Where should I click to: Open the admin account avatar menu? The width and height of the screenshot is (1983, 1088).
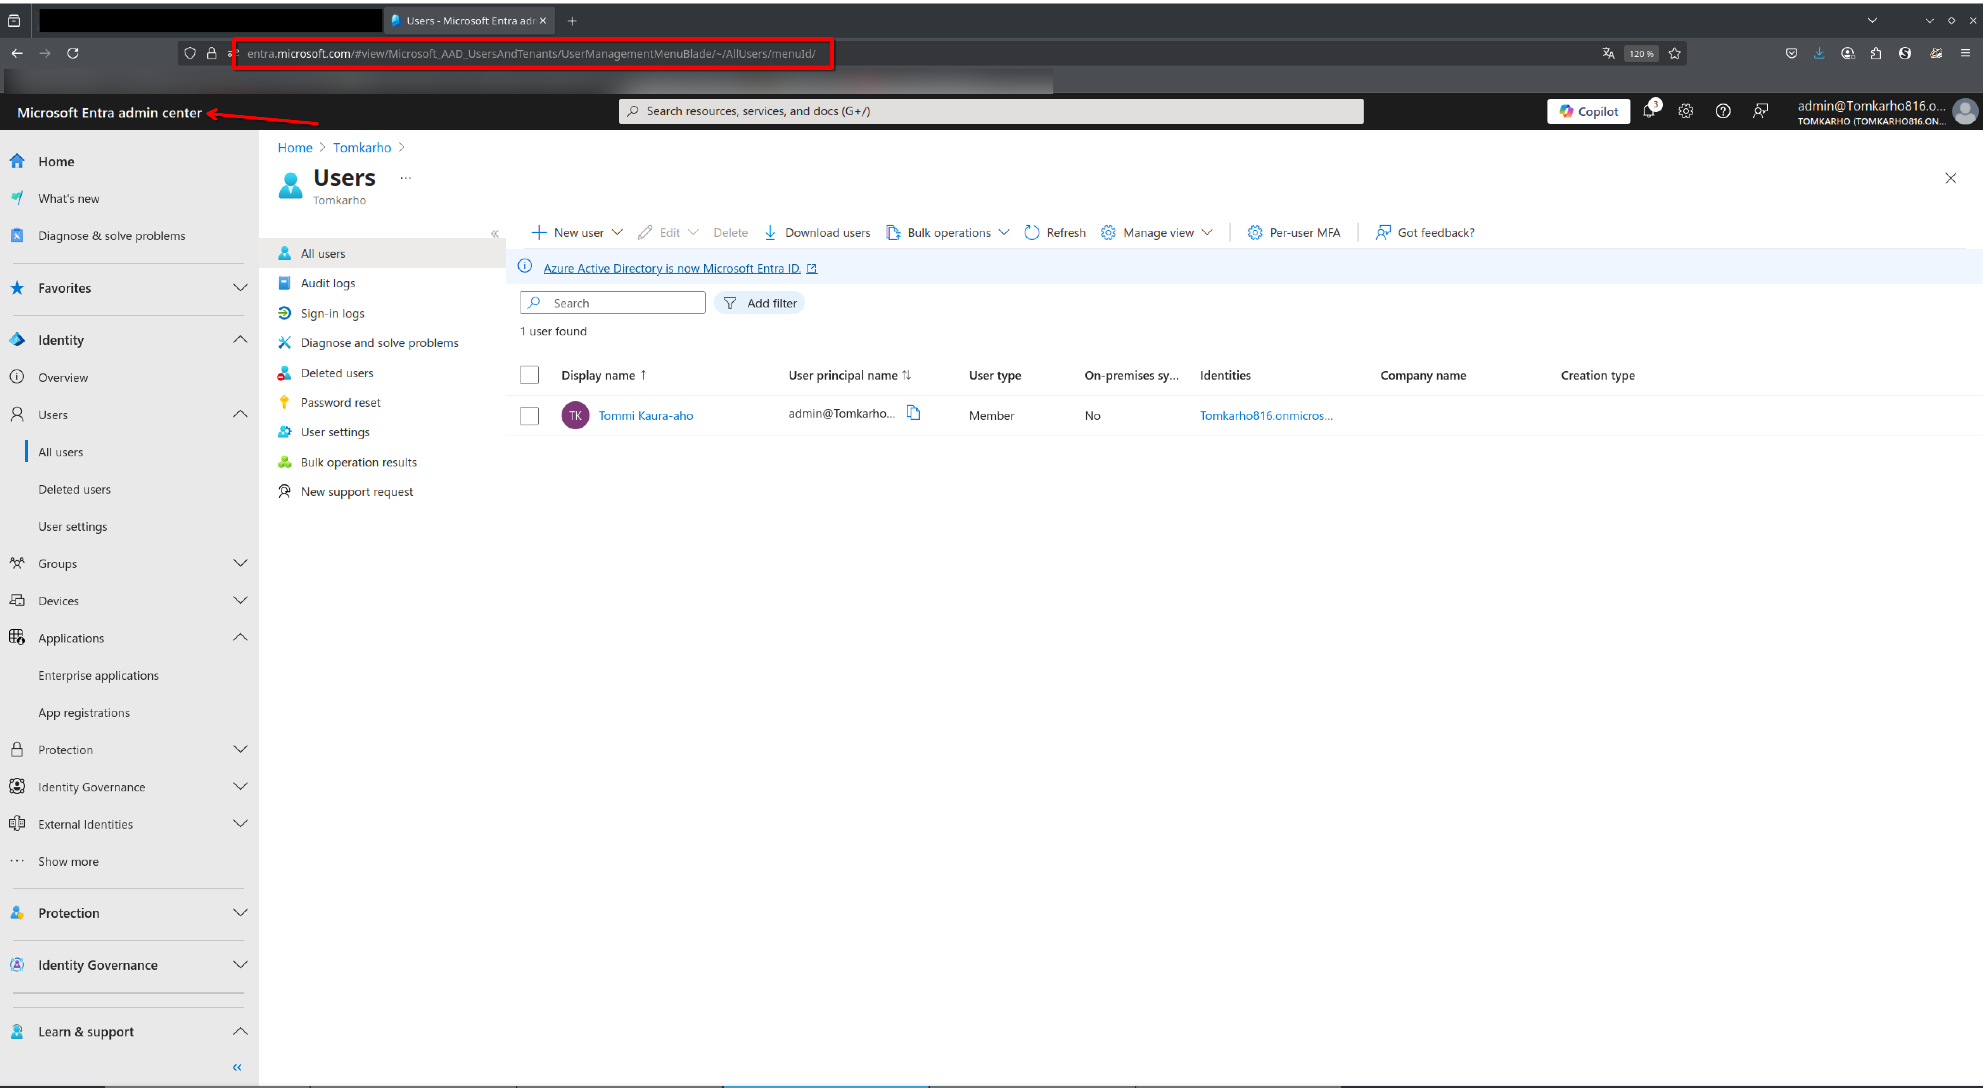click(1964, 111)
